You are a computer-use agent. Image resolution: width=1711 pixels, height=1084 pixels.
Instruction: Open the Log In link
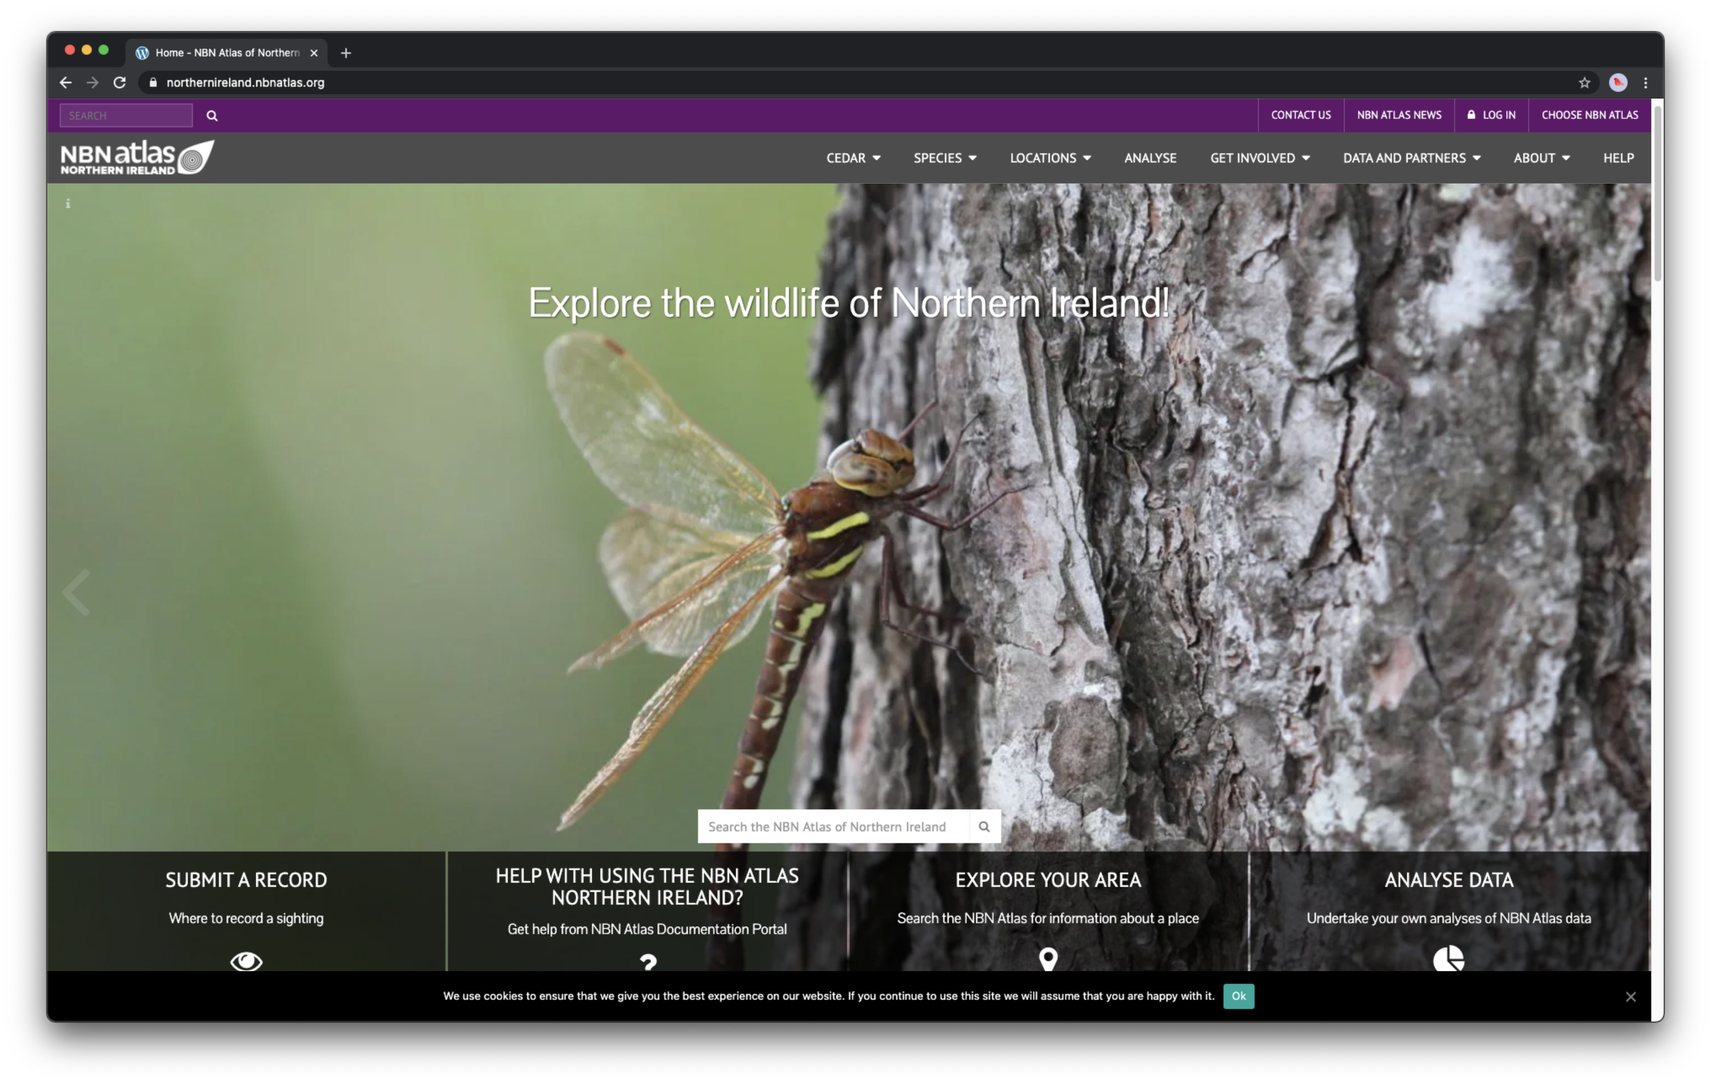(1491, 115)
